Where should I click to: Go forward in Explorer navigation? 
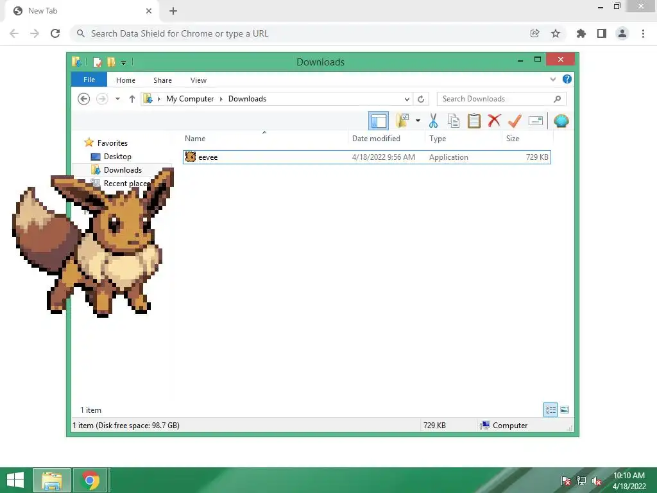(x=102, y=99)
